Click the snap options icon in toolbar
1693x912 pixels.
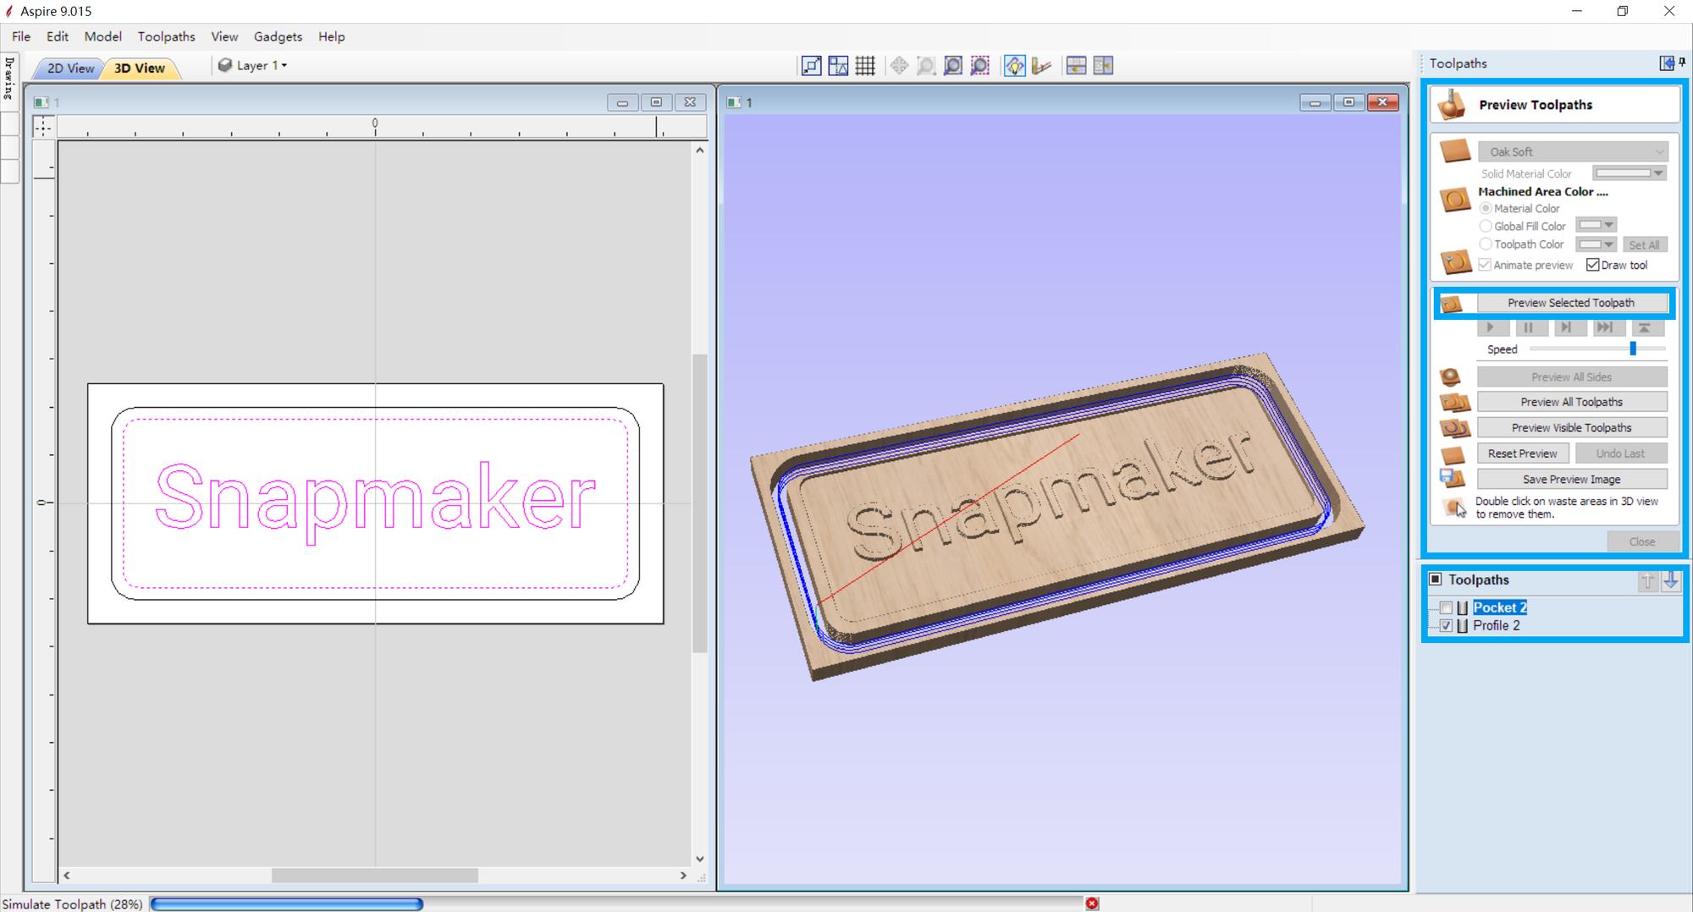point(838,66)
